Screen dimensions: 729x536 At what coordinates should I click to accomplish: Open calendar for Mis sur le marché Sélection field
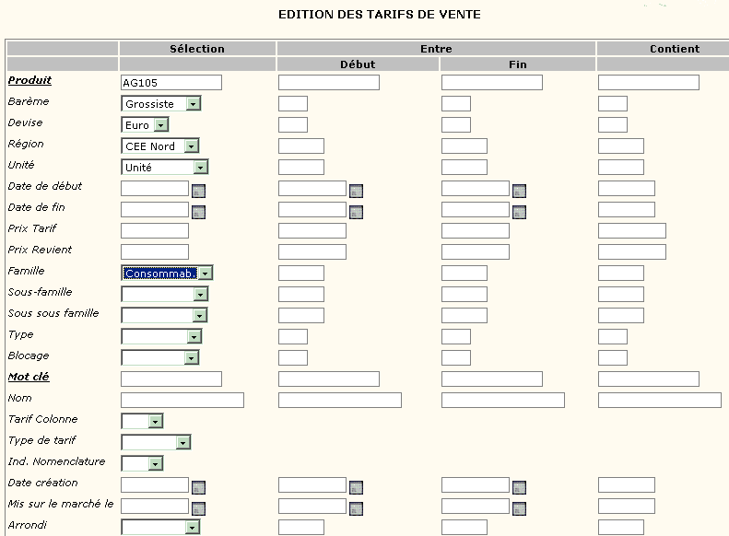tap(198, 508)
